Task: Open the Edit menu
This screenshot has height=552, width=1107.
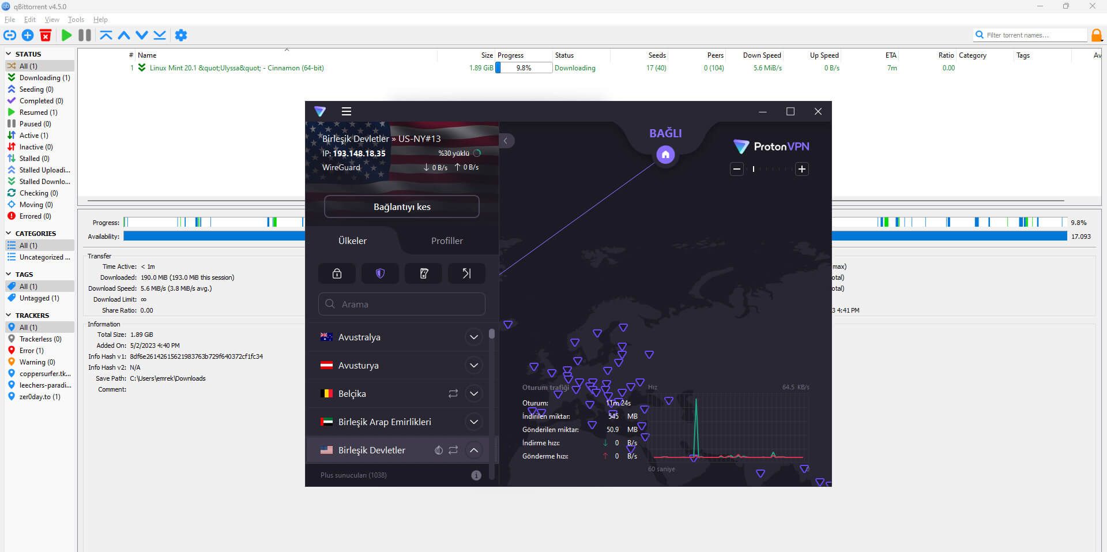Action: (30, 20)
